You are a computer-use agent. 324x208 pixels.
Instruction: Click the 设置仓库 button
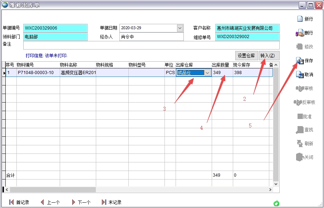246,56
